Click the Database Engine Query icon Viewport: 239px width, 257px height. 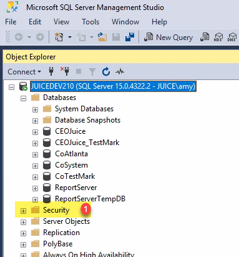[205, 37]
